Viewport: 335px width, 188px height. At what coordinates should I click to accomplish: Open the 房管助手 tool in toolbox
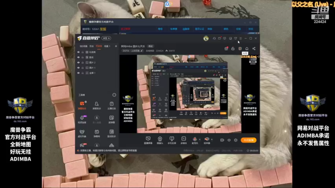[97, 105]
